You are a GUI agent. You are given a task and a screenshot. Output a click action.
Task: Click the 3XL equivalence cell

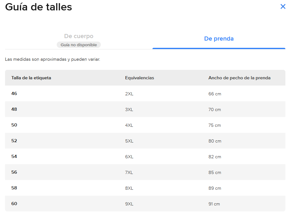(129, 109)
